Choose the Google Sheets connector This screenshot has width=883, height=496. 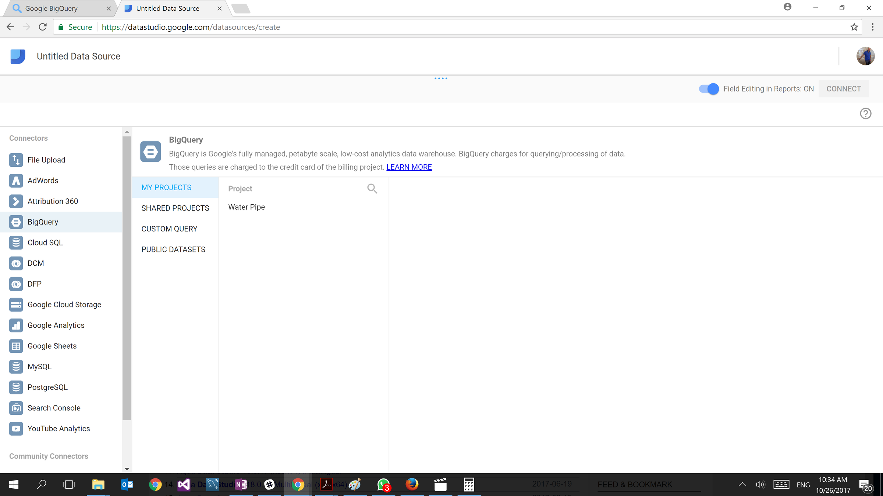(61, 346)
